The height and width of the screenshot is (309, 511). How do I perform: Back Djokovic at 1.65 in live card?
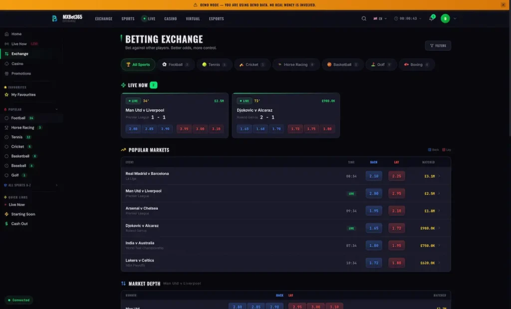(245, 129)
